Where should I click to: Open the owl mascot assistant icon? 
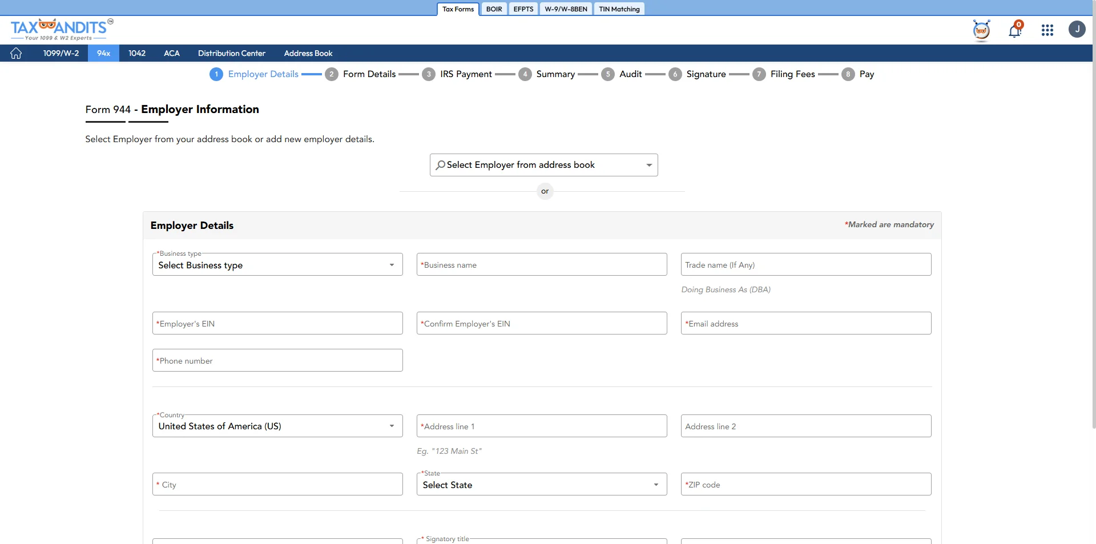[981, 30]
